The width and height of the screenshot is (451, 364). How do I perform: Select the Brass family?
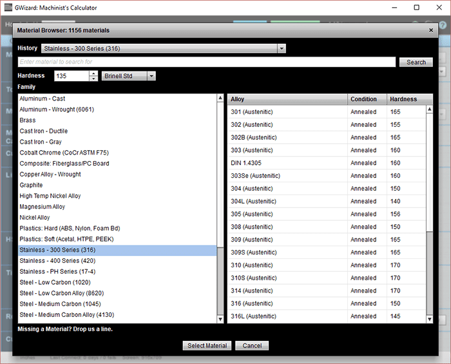click(x=117, y=120)
